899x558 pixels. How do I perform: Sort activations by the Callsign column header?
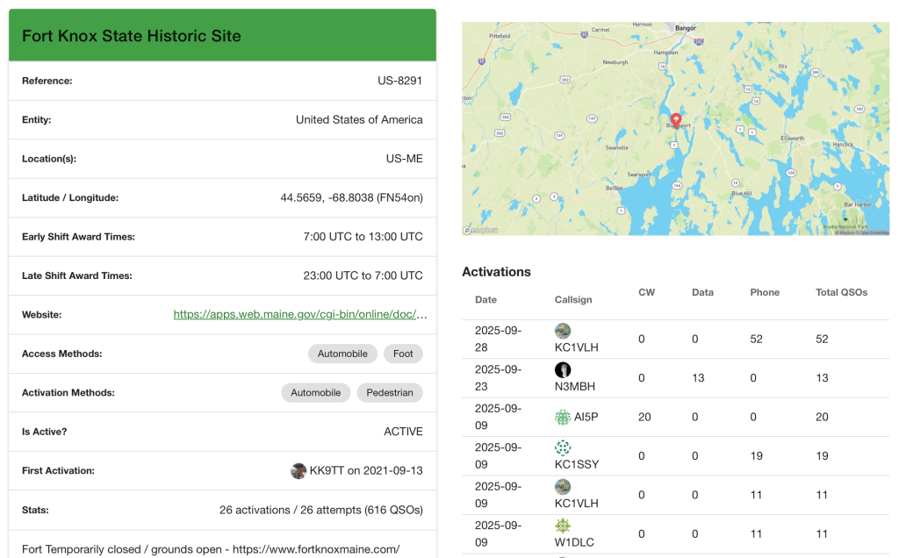[x=573, y=300]
